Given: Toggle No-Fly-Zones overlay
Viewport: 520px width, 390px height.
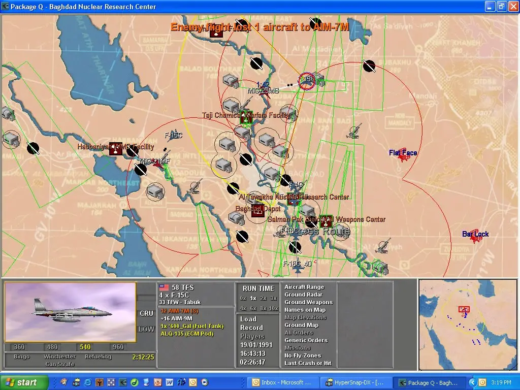Looking at the screenshot, I should coord(304,356).
